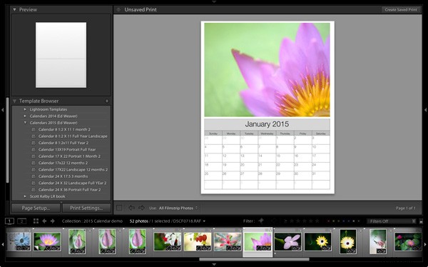Click the square first-page icon in toolbar
This screenshot has width=428, height=267.
coord(119,208)
